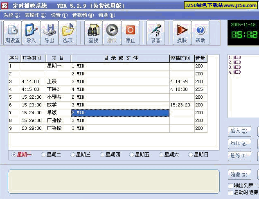Click the 下课2 item cell
The height and width of the screenshot is (199, 259).
59,89
